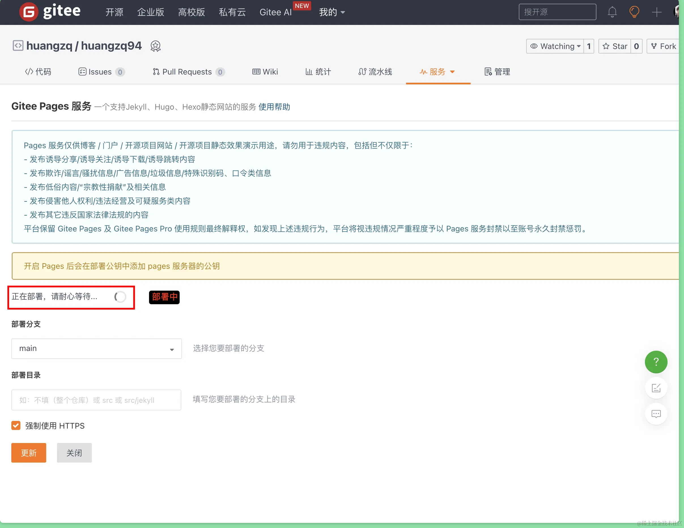Viewport: 684px width, 528px height.
Task: Click the 填写您要部署的分支上的目录 hint text
Action: tap(244, 399)
